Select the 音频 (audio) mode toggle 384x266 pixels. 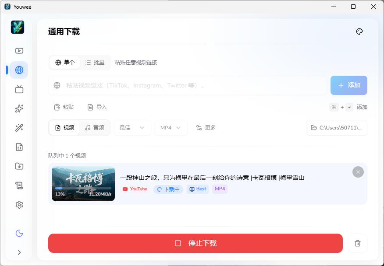[95, 128]
